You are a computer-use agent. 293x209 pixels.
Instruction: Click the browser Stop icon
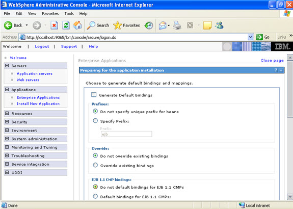[x=54, y=25]
